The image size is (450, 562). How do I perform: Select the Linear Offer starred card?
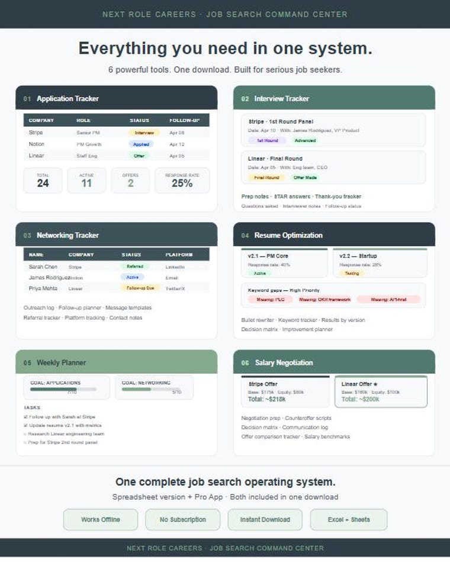click(381, 392)
